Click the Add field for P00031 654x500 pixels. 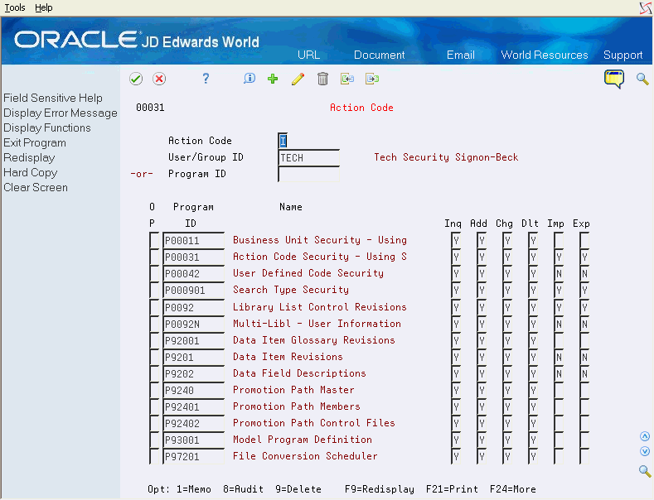tap(482, 257)
